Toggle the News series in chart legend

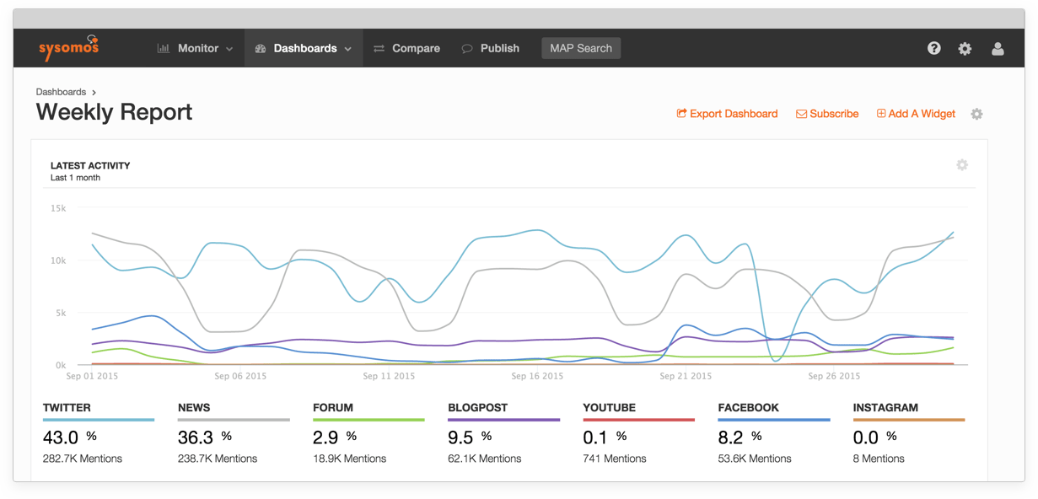pyautogui.click(x=193, y=408)
